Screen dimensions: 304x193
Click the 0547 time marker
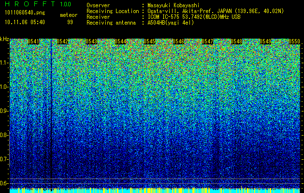coord(207,41)
